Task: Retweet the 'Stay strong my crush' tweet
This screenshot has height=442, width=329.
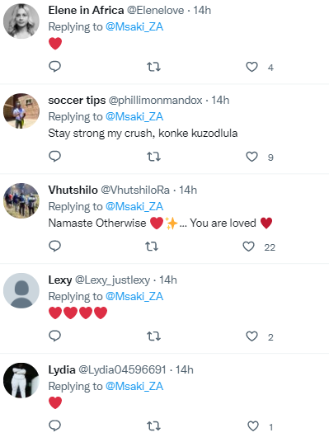Action: (153, 157)
